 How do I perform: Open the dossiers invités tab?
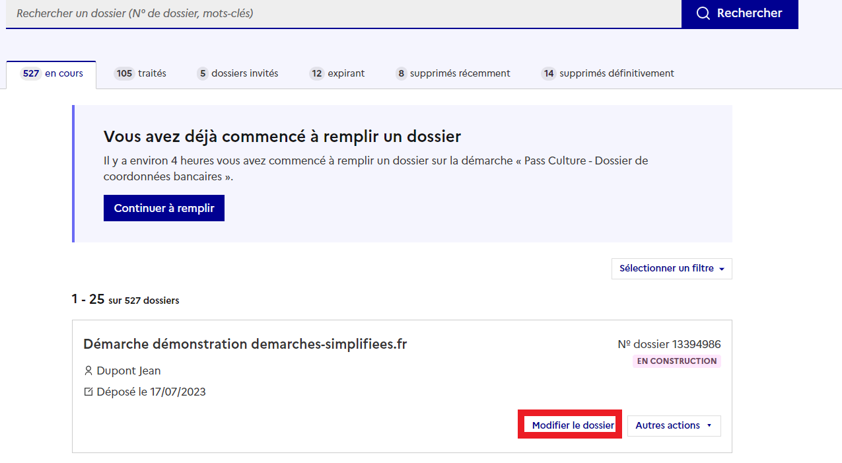236,73
